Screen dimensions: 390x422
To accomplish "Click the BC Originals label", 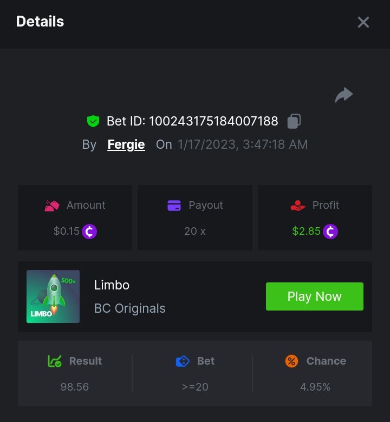I will tap(130, 308).
